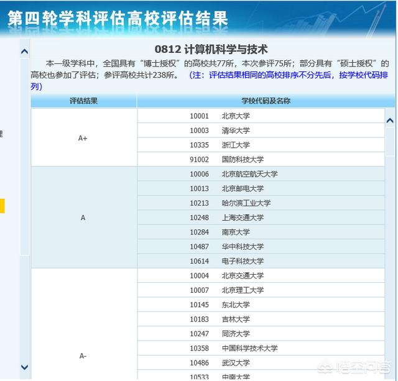Click the right table scrollbar track
Viewport: 398px width, 381px height.
[390, 249]
